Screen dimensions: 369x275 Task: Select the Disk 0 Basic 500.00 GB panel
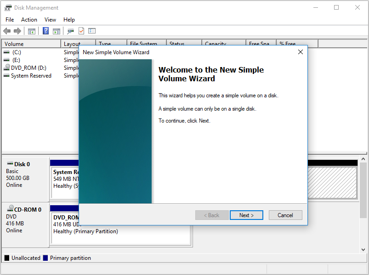[25, 180]
